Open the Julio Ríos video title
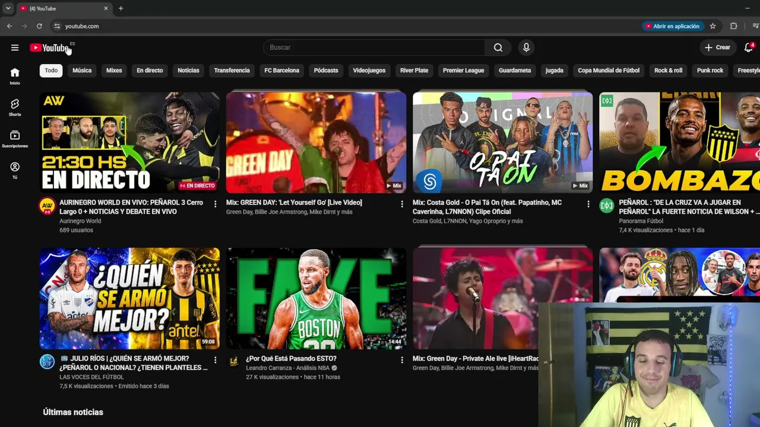760x427 pixels. [134, 363]
